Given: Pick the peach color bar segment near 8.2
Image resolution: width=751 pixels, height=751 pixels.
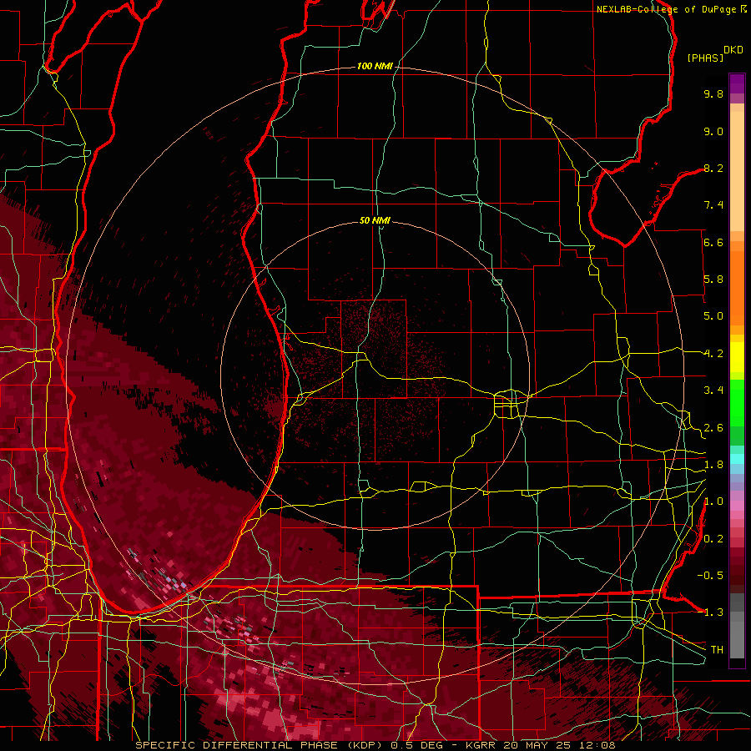Looking at the screenshot, I should click(737, 171).
